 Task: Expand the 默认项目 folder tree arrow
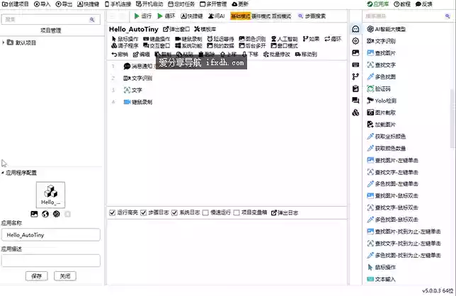coord(4,42)
